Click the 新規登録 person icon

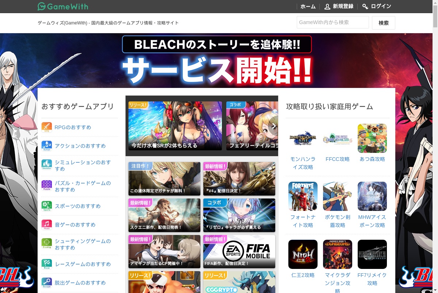click(x=327, y=7)
